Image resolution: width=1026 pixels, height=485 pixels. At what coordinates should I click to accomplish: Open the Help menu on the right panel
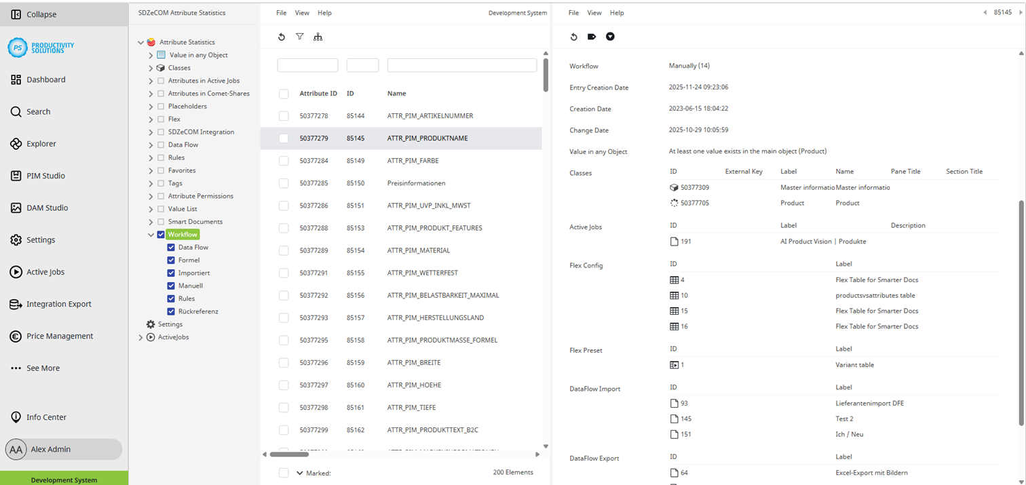(x=615, y=12)
